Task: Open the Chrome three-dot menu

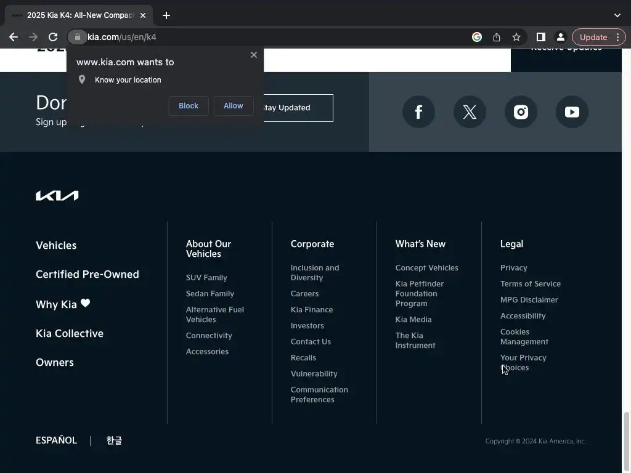Action: coord(617,37)
